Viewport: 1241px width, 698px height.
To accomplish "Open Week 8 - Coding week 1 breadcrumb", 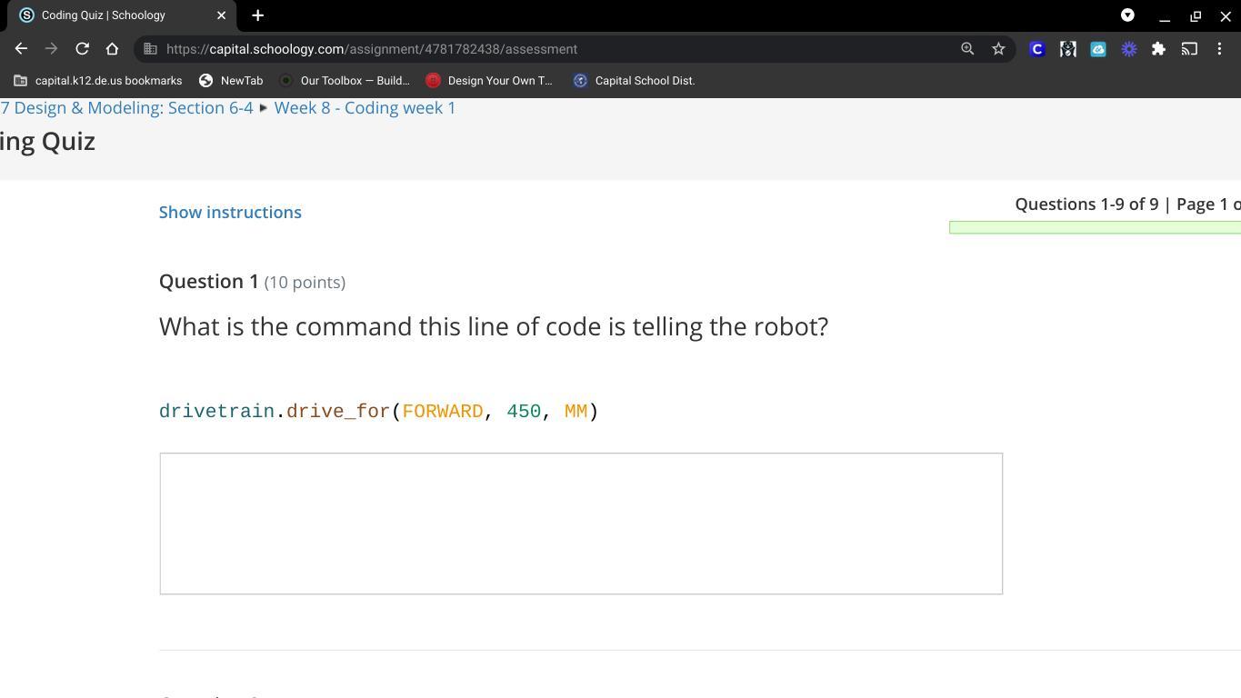I will tap(365, 107).
